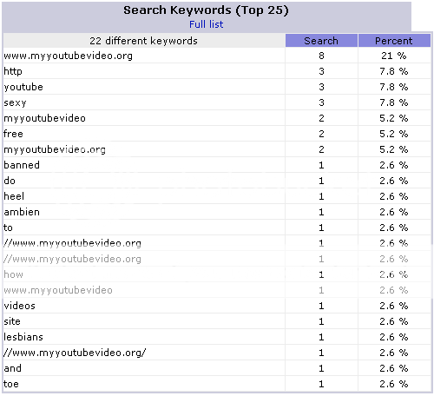Click the 5.2 % value in the myyoutubevideo row
This screenshot has height=396, width=434.
point(394,118)
